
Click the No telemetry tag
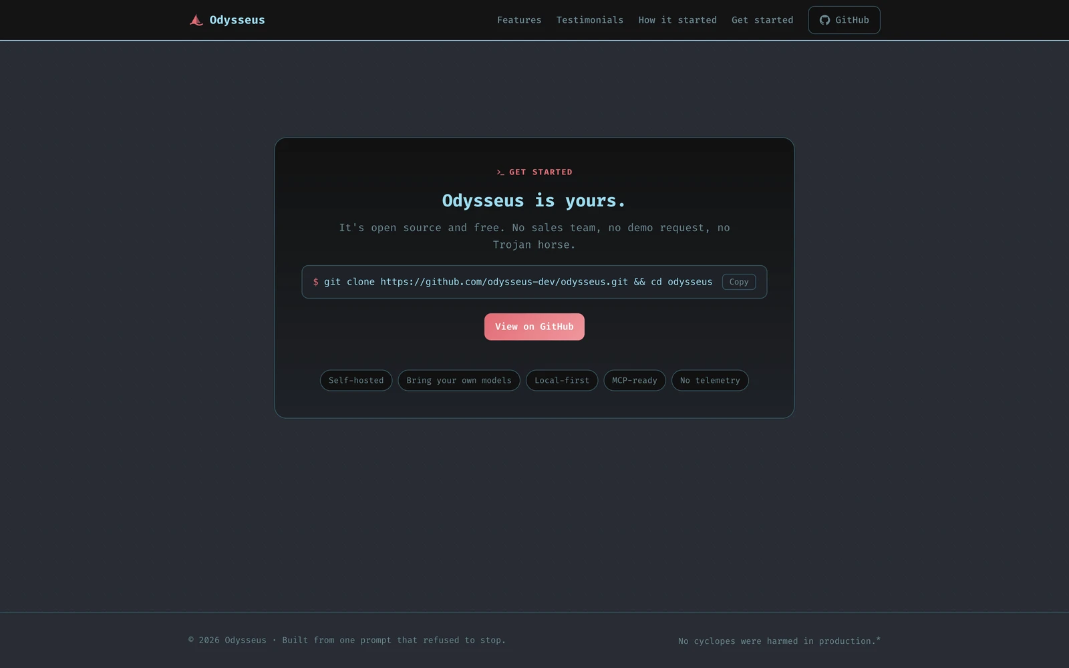coord(710,381)
